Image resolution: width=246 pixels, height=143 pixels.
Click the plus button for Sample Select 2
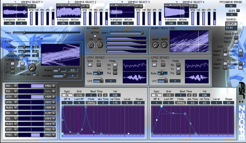click(x=88, y=6)
